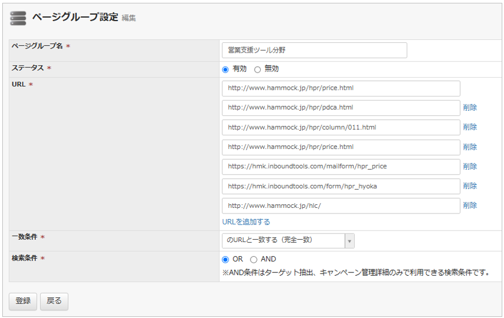Click the 検索条件 label
The height and width of the screenshot is (318, 504).
(25, 258)
